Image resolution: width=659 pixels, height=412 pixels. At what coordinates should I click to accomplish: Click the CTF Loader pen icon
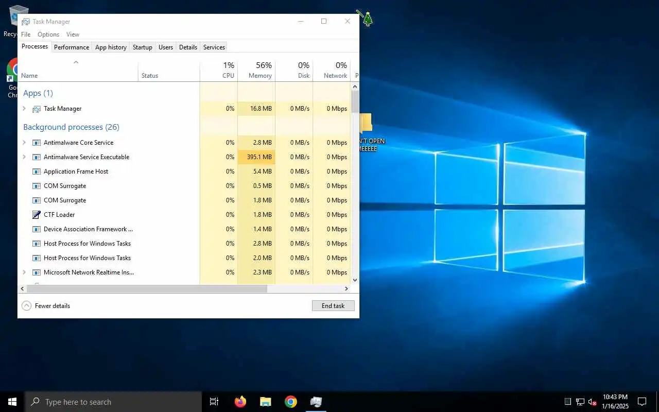point(37,215)
